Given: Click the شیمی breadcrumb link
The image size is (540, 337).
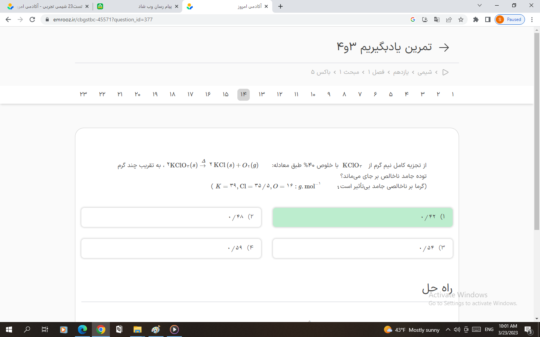Looking at the screenshot, I should [424, 72].
